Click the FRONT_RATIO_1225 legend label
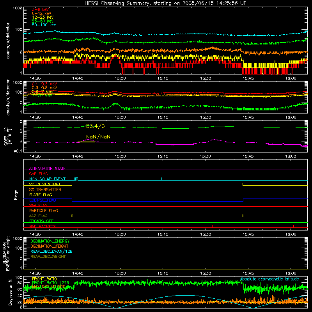 (50, 283)
